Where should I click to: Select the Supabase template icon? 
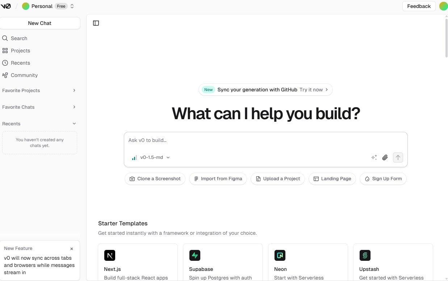(195, 255)
